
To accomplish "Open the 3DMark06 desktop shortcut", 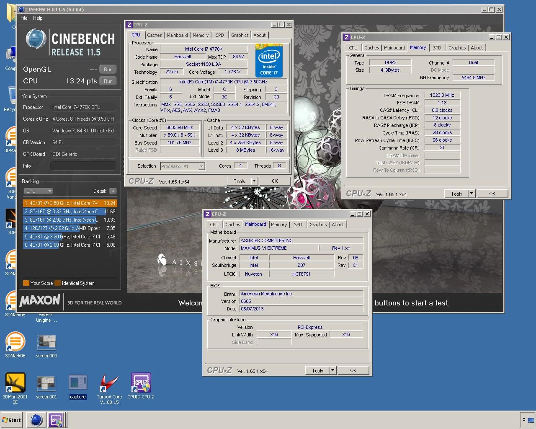I will pos(15,345).
